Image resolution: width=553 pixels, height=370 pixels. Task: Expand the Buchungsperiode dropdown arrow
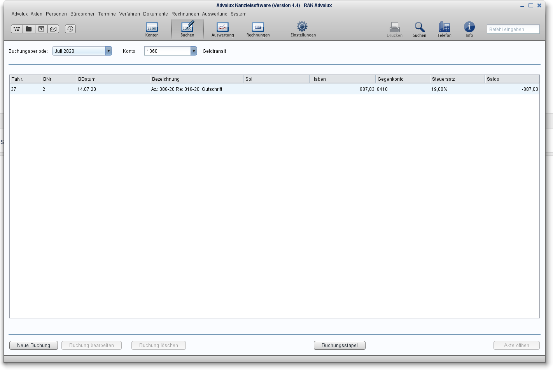point(108,51)
